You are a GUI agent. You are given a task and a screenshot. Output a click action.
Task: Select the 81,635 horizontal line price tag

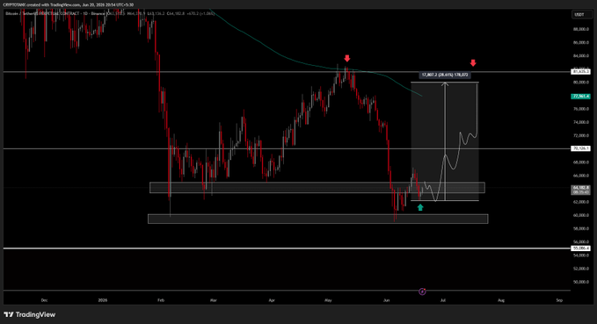click(x=580, y=71)
